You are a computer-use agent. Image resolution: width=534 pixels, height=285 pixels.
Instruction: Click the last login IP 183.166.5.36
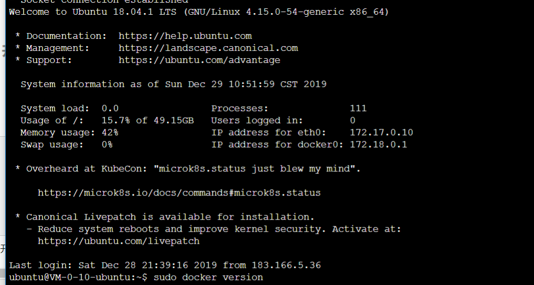(x=286, y=265)
